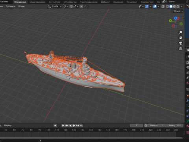Click the Начало start frame field
Screen dimensions: 189x142
pyautogui.click(x=156, y=125)
